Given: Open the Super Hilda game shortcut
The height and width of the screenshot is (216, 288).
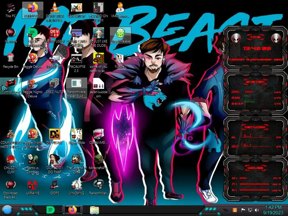Looking at the screenshot, I should [x=76, y=137].
